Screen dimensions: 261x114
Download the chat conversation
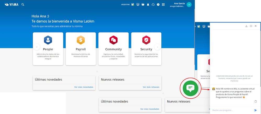(246, 26)
